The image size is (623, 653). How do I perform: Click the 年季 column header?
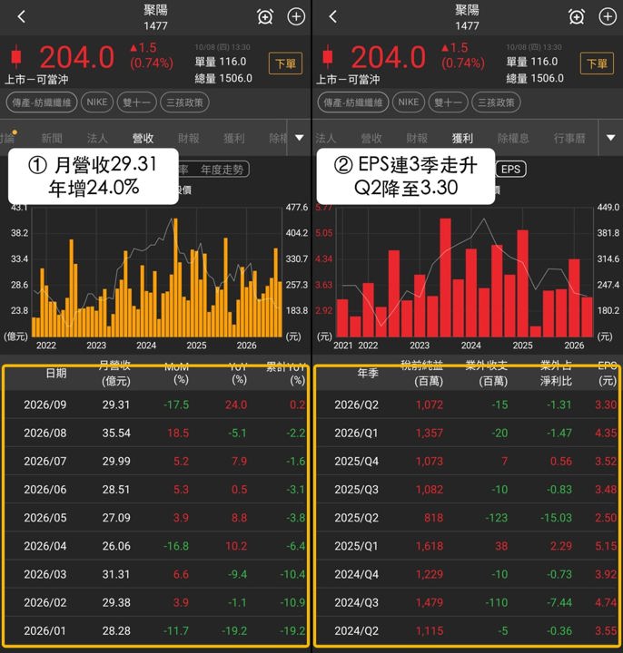coord(368,373)
